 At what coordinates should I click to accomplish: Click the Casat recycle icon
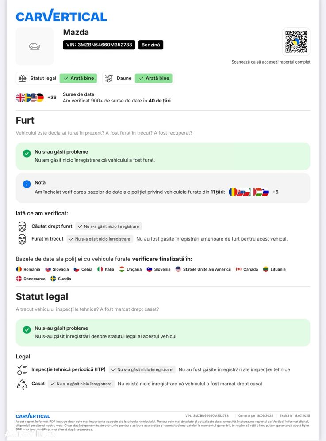click(x=22, y=384)
